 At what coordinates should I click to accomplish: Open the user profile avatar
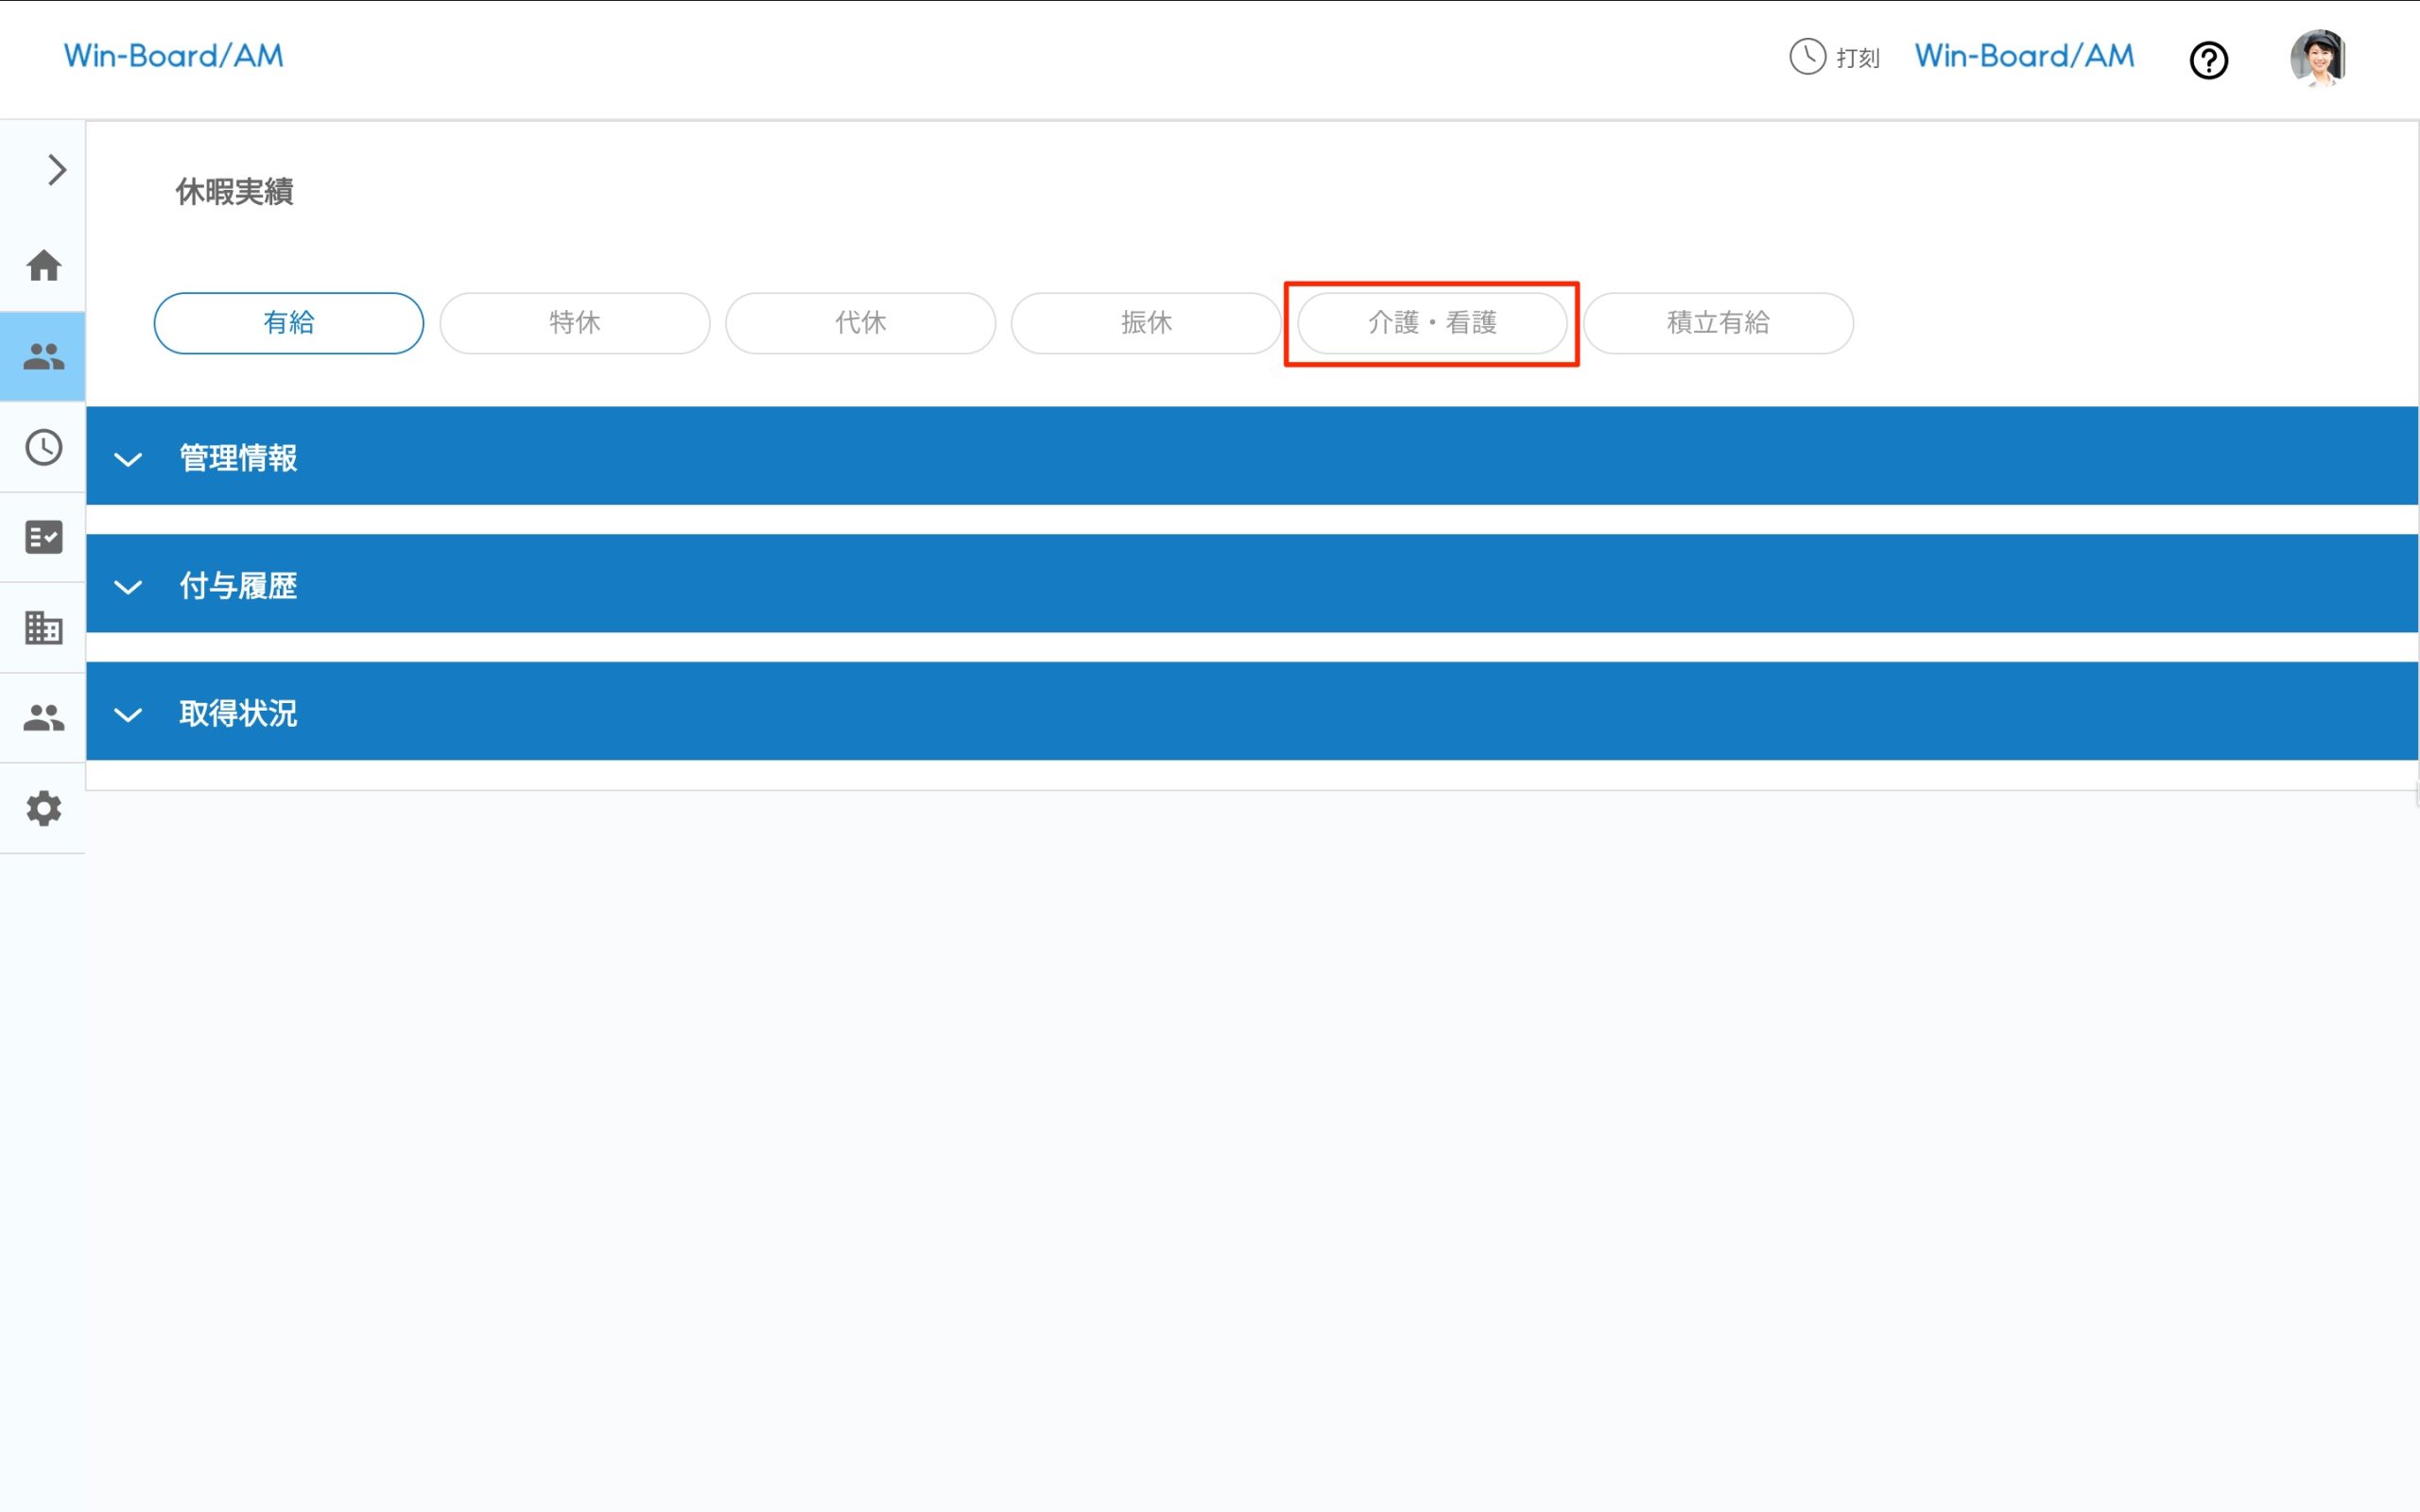point(2317,58)
